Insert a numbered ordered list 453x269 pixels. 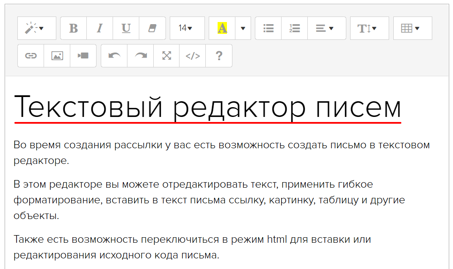(295, 28)
